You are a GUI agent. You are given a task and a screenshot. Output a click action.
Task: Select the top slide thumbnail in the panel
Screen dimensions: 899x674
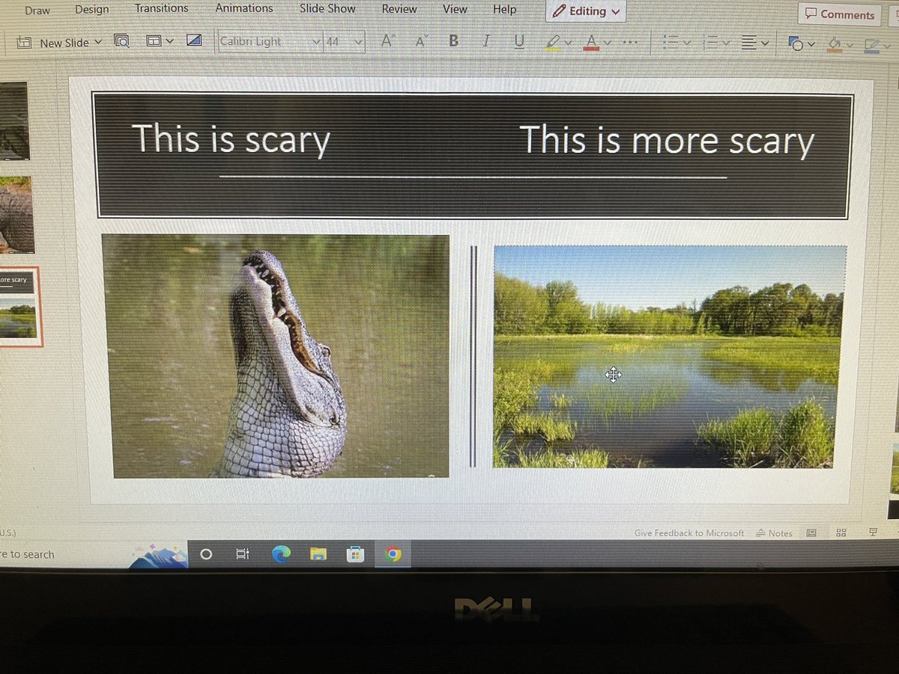13,121
